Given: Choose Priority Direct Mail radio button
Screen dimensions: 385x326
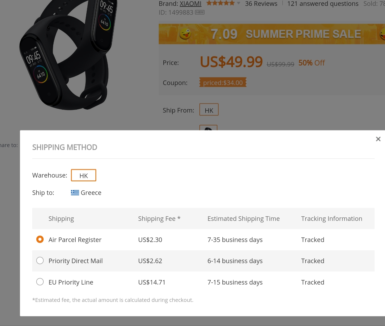Looking at the screenshot, I should pos(40,260).
